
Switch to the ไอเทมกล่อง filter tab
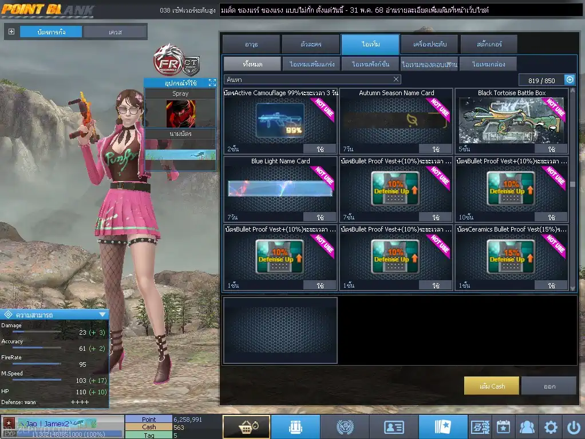[x=487, y=64]
